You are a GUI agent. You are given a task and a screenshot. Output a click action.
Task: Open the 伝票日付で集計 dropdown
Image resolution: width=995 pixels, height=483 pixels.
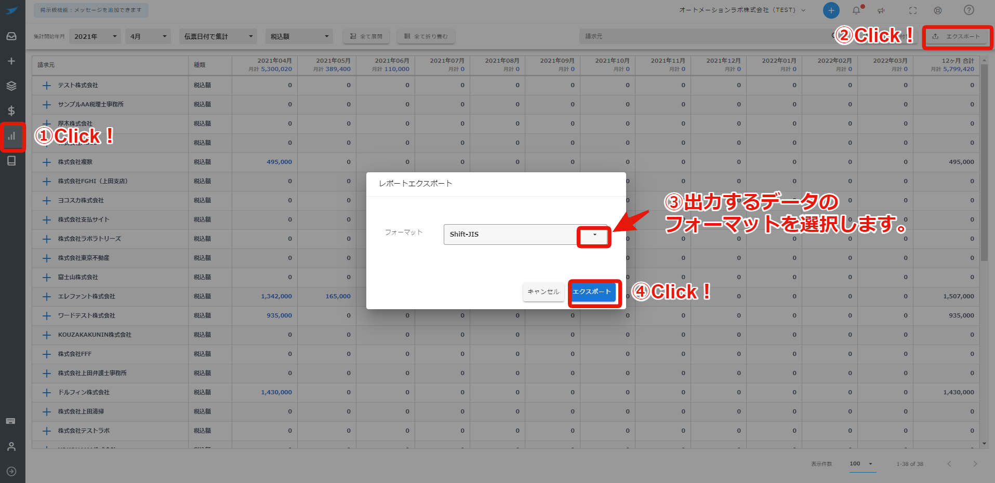218,36
